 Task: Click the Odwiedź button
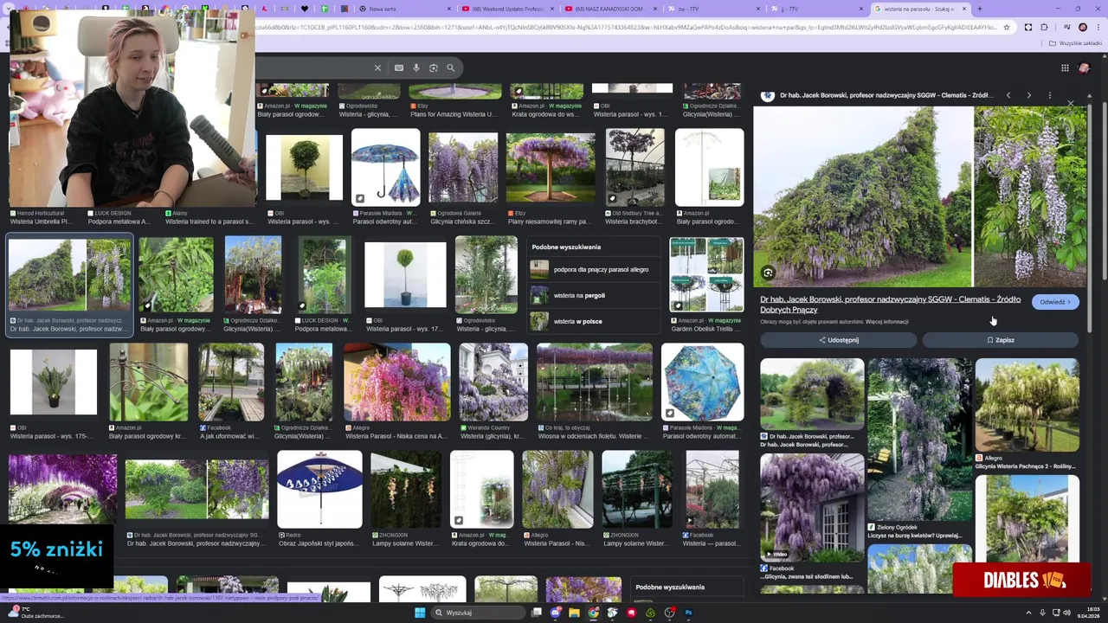(1055, 302)
